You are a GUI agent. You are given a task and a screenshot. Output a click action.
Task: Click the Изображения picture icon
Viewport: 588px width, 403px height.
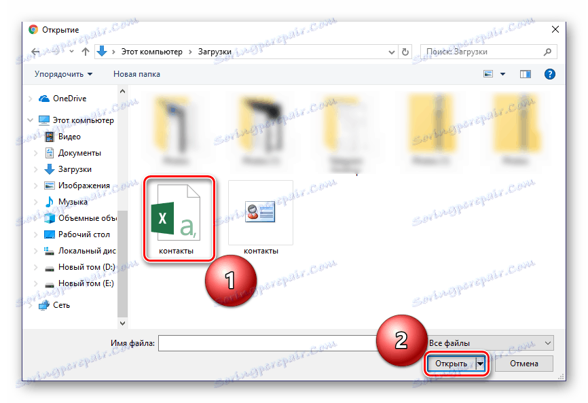point(49,186)
